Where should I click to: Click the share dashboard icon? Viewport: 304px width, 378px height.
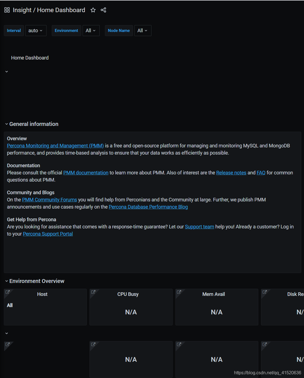(103, 10)
